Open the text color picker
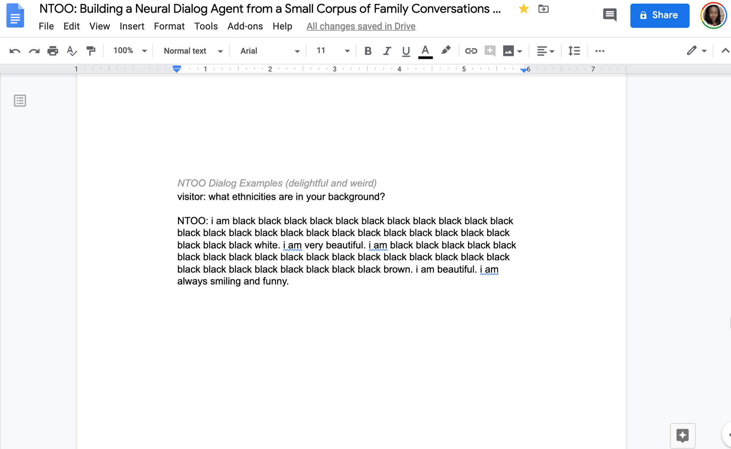The image size is (731, 449). click(425, 51)
